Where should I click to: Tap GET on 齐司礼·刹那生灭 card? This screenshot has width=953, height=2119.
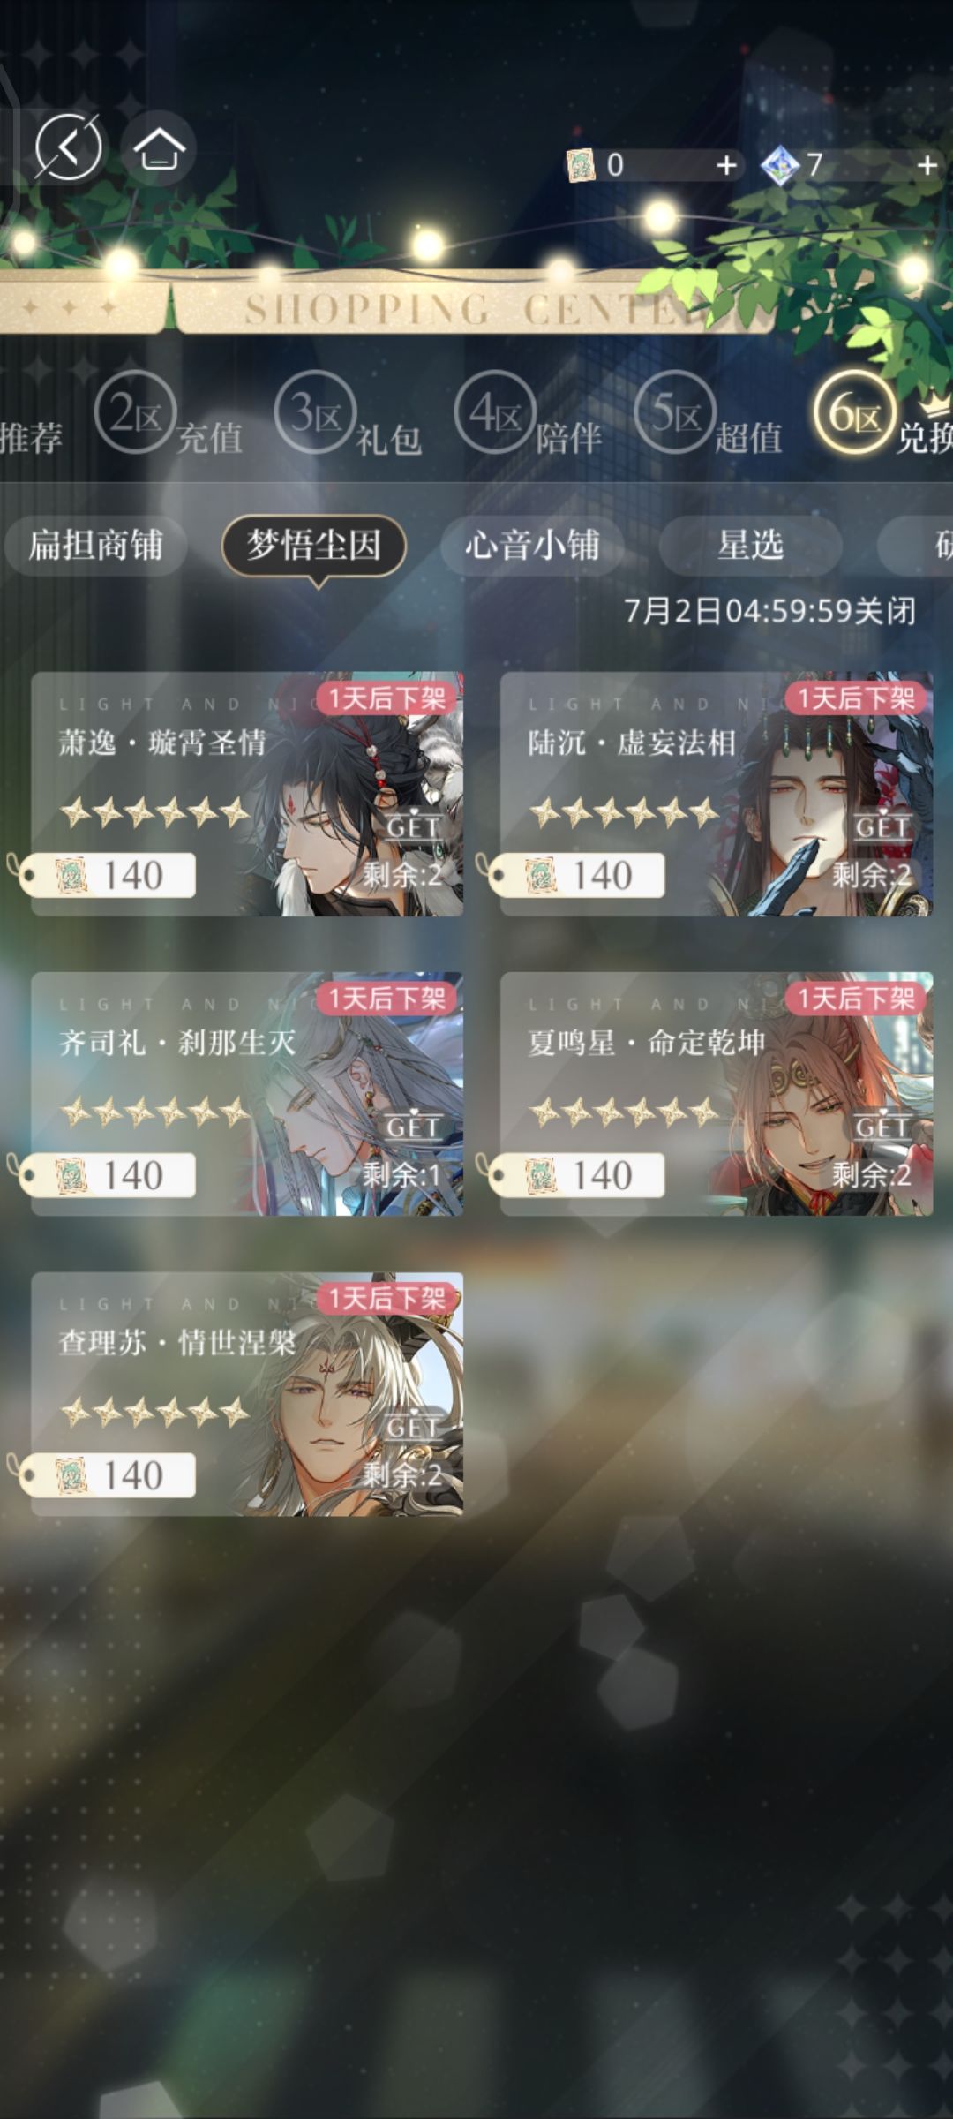(x=412, y=1127)
